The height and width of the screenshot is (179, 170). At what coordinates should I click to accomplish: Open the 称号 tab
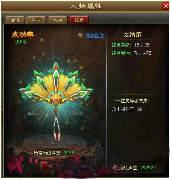pyautogui.click(x=36, y=20)
